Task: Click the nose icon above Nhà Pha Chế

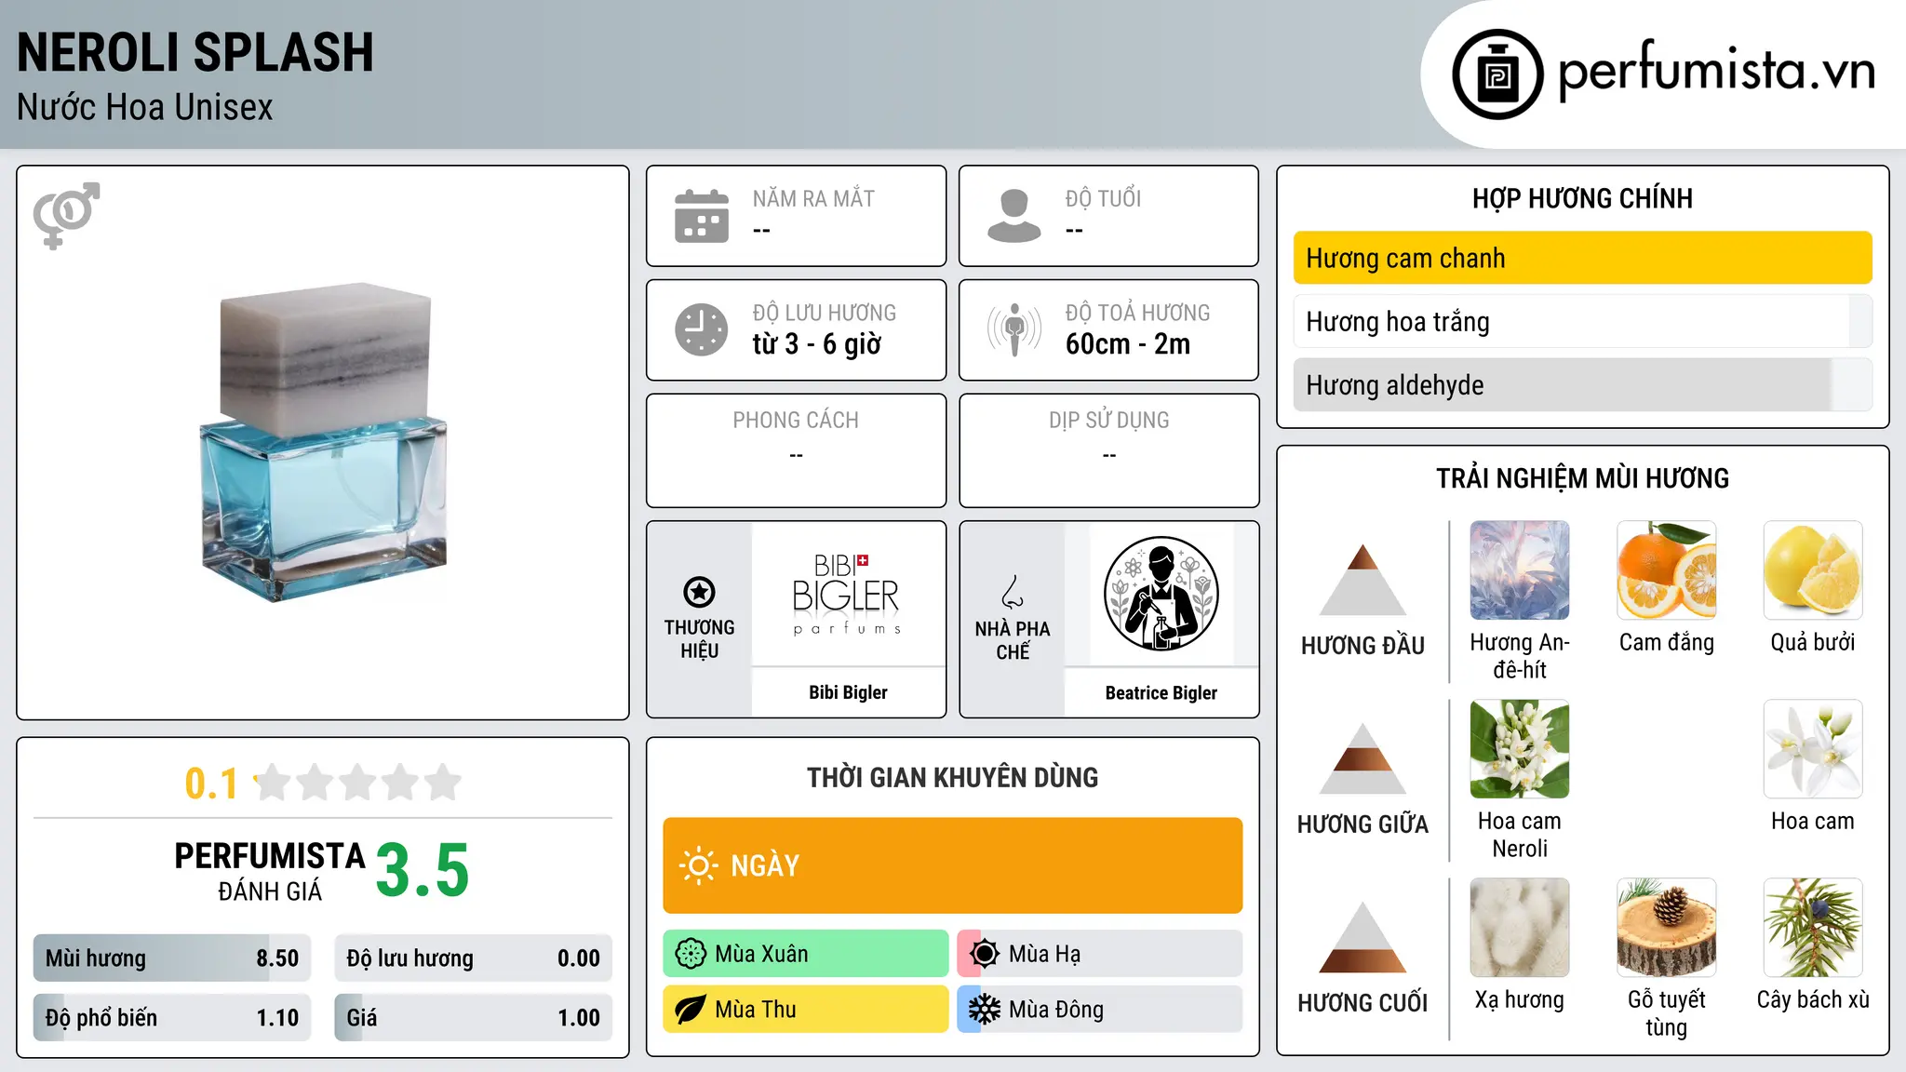Action: [x=1013, y=592]
